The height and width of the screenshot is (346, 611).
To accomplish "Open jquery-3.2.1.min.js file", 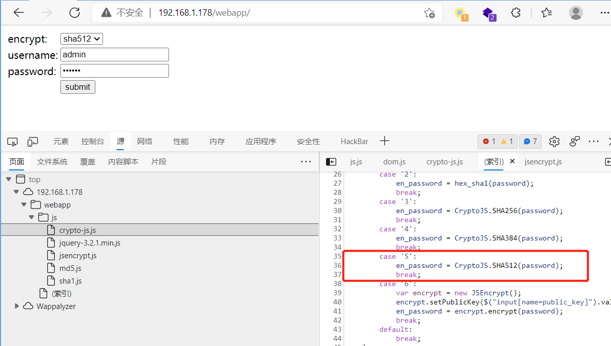I will [x=90, y=243].
